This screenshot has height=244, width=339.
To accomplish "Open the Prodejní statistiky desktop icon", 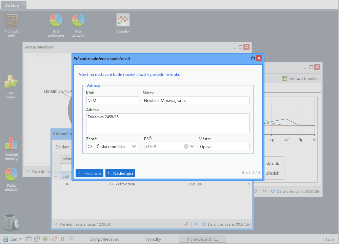I will point(11,148).
